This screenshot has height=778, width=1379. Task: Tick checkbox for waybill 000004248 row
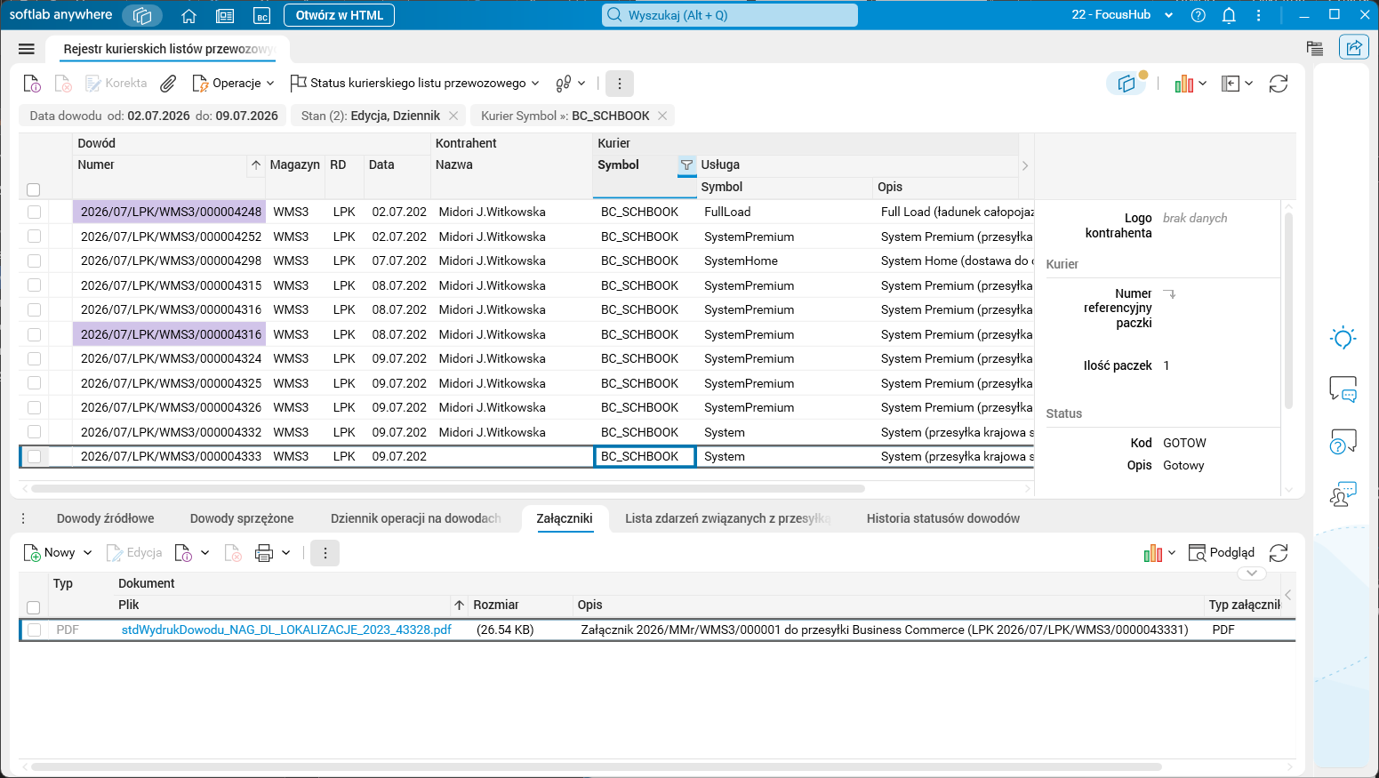click(x=34, y=212)
